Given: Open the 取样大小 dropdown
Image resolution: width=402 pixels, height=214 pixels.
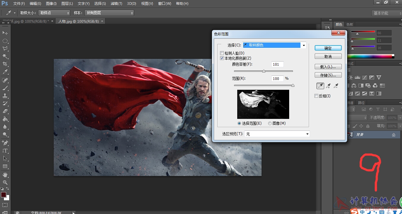Looking at the screenshot, I should click(x=54, y=13).
